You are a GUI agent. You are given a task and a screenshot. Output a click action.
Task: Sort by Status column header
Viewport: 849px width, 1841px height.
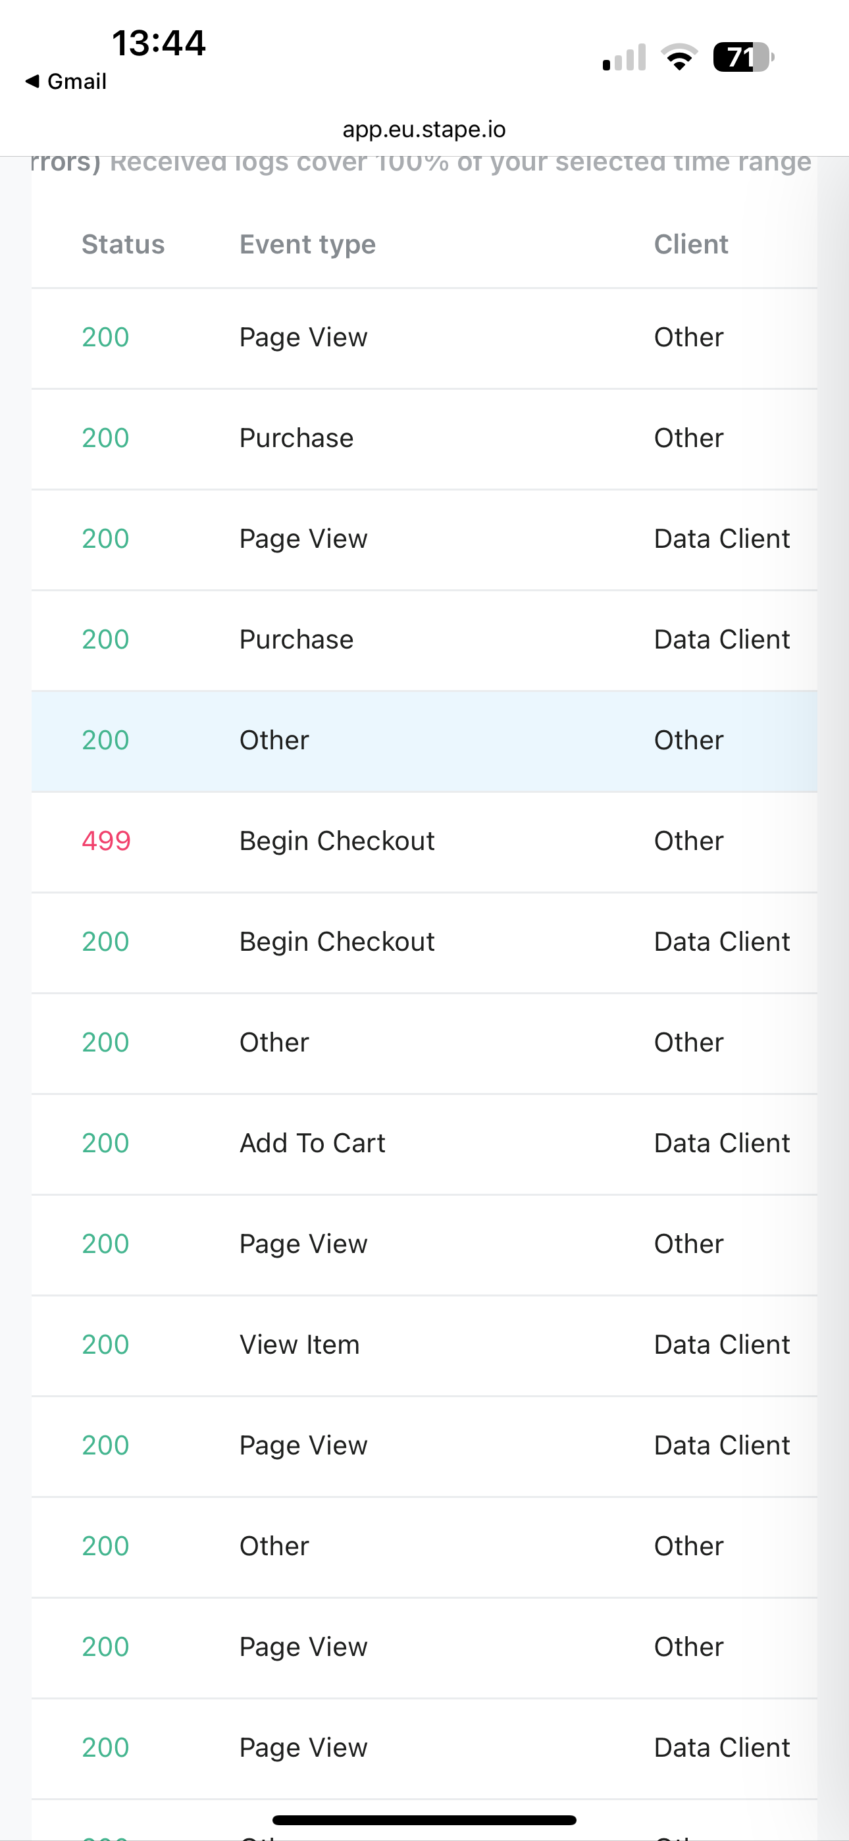click(x=123, y=244)
